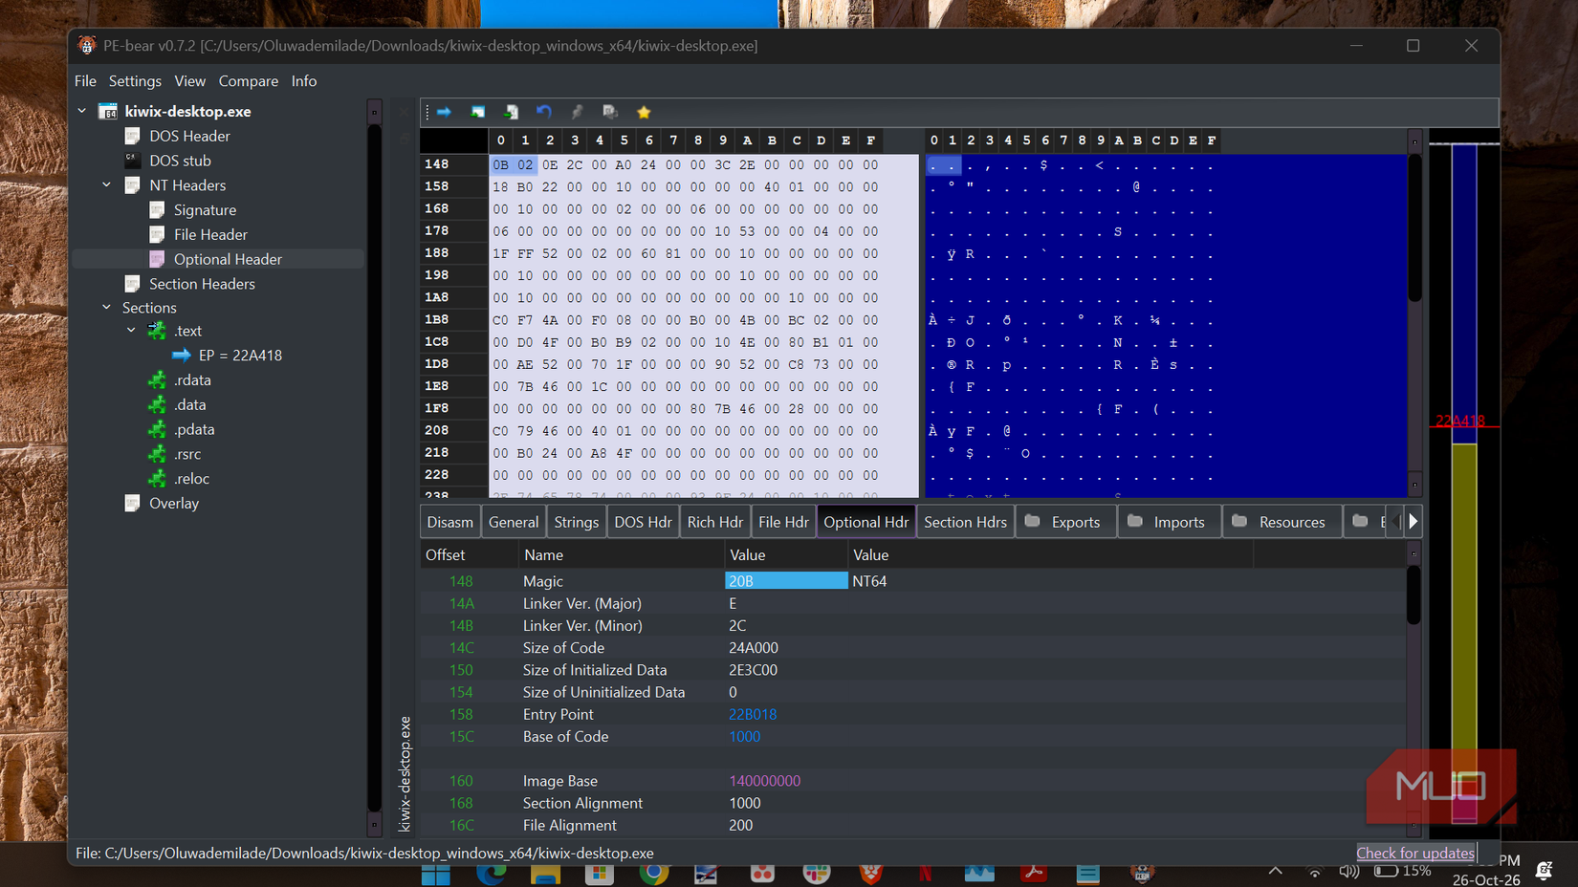Switch to the Rich Hdr tab
The width and height of the screenshot is (1578, 887).
714,522
